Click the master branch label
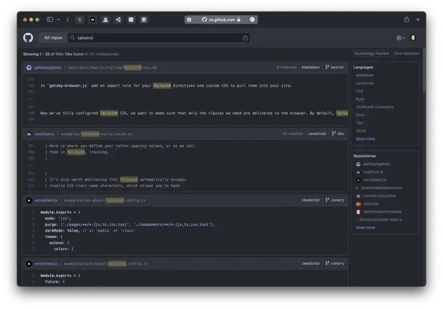Viewport: 443px width, 309px height. [335, 67]
